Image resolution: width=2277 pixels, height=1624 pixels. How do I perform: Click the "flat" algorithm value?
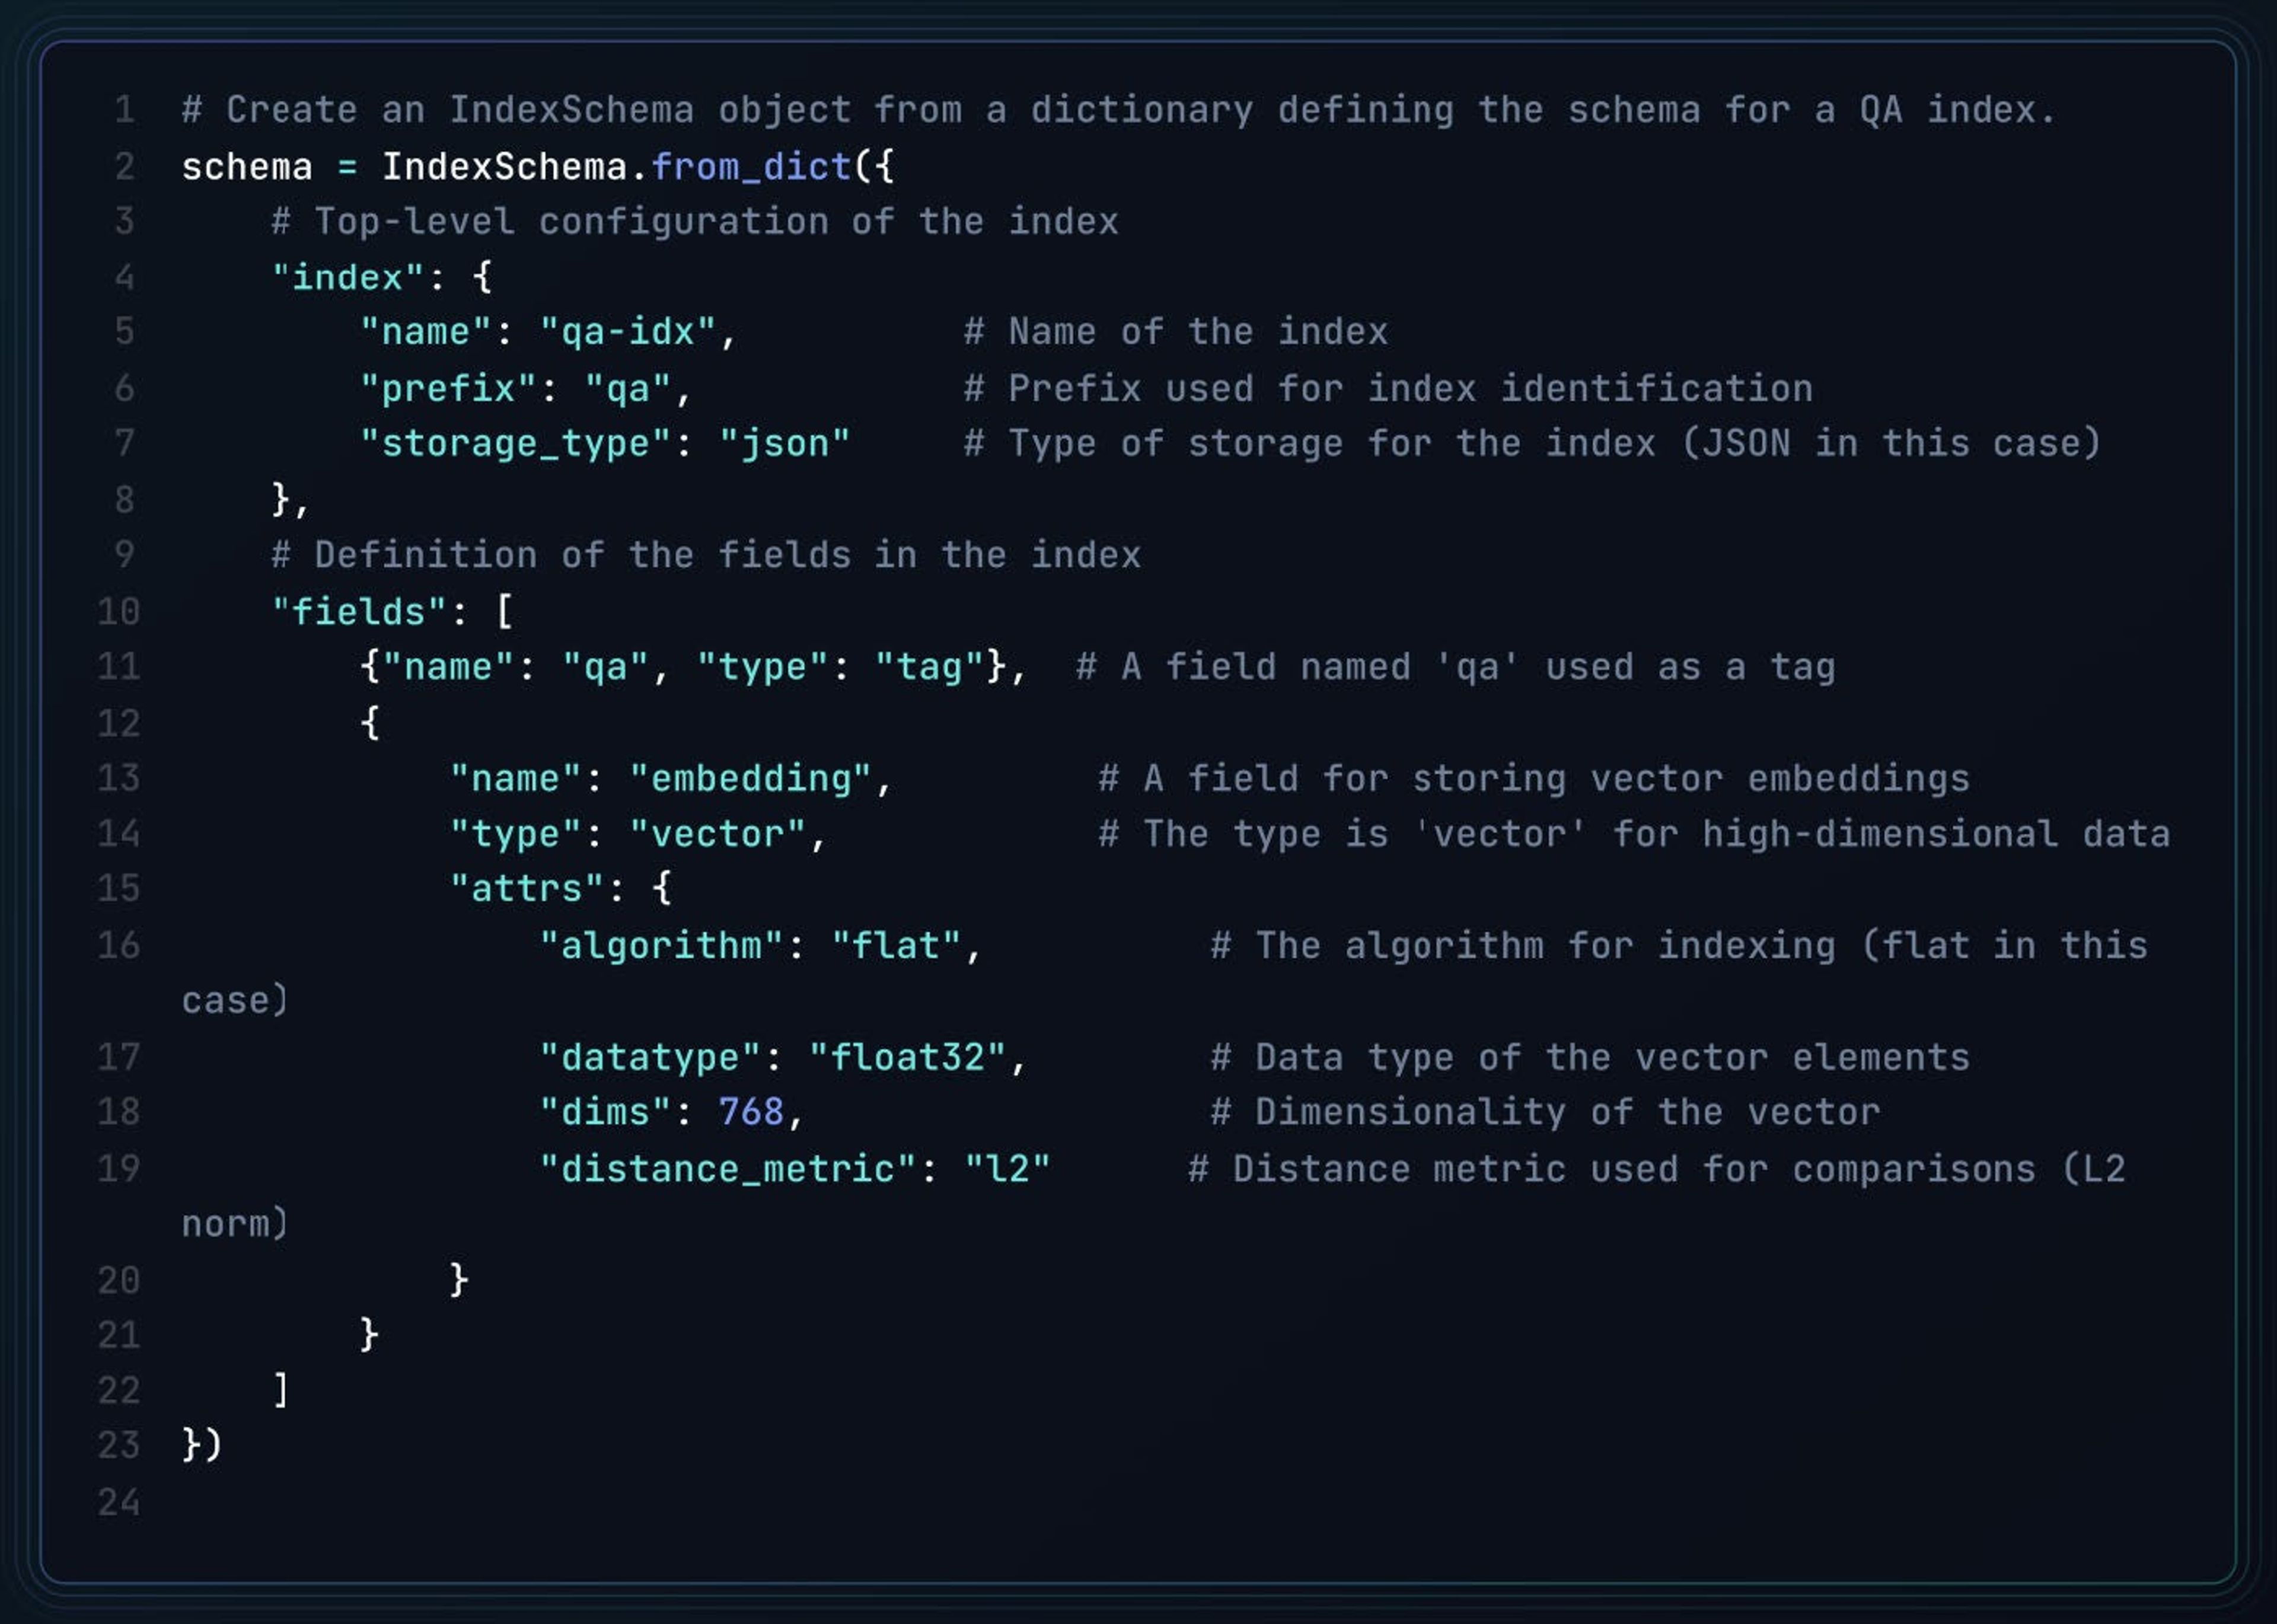[896, 945]
